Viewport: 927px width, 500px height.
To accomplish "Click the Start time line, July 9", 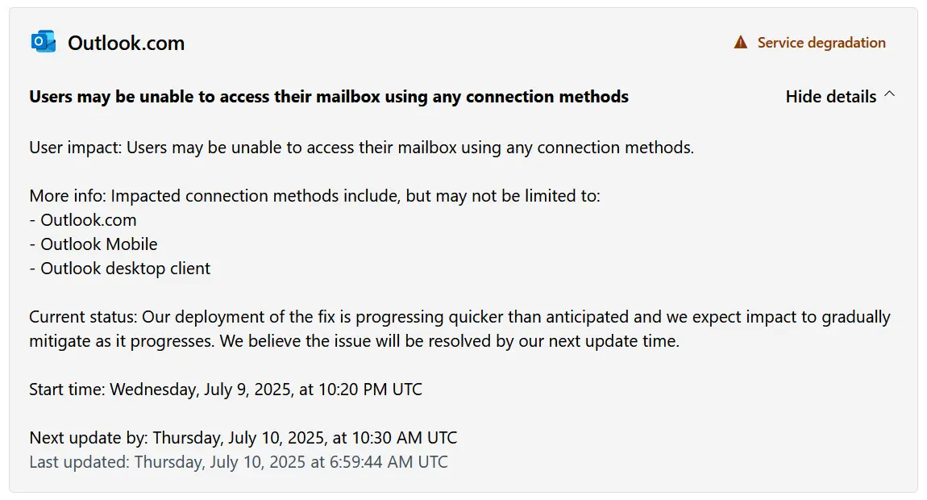I will point(226,390).
